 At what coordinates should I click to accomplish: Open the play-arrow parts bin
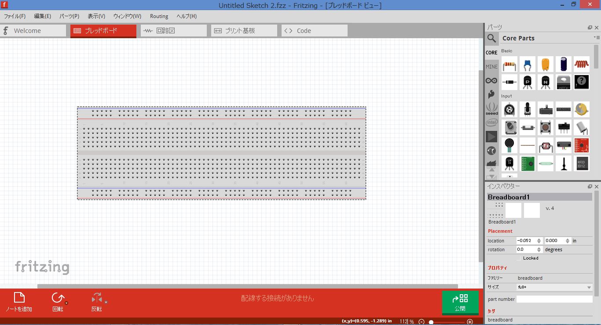pos(491,137)
